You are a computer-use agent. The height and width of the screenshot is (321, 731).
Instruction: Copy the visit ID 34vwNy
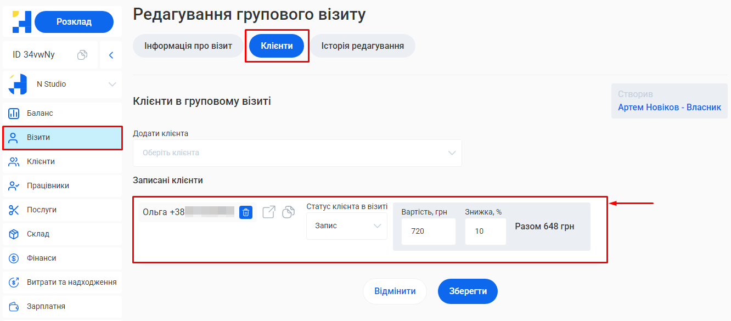[x=81, y=55]
